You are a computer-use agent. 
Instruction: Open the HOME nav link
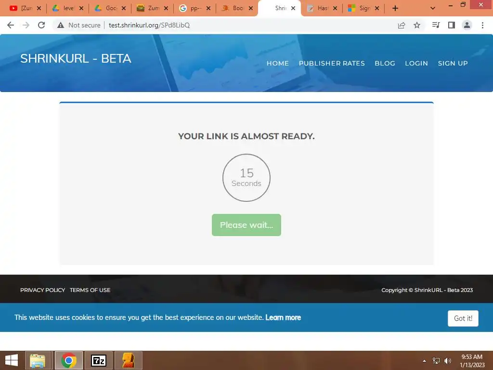pyautogui.click(x=278, y=63)
